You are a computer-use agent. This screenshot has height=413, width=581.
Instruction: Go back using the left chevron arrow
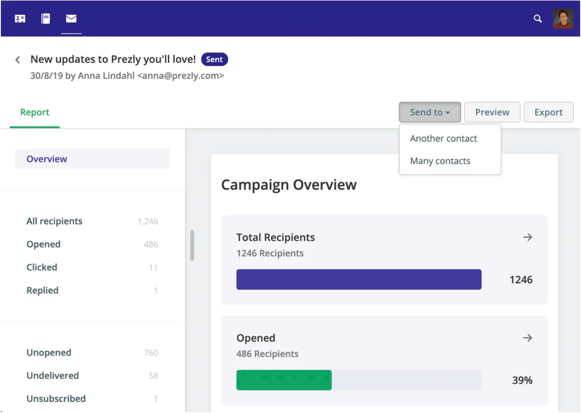[18, 60]
